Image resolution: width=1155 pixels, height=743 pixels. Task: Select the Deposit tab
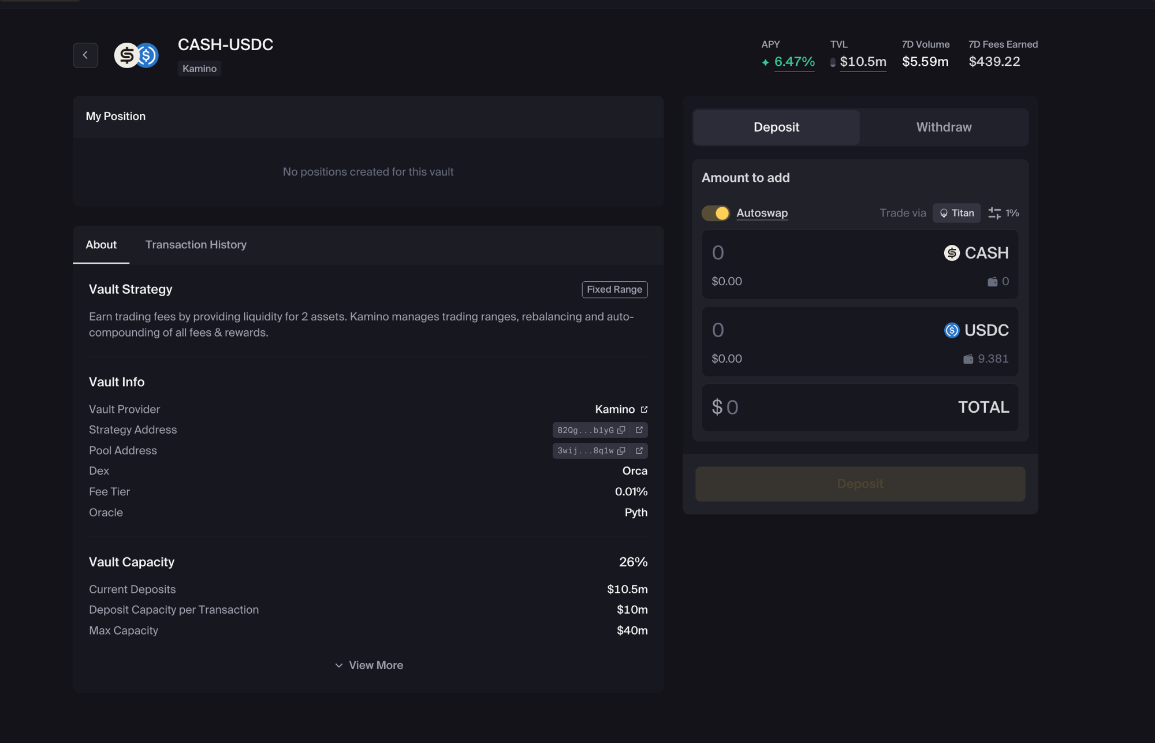pyautogui.click(x=776, y=127)
